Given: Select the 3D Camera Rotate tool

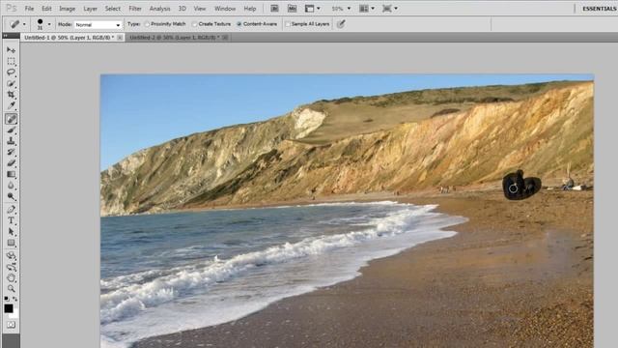Looking at the screenshot, I should 11,267.
